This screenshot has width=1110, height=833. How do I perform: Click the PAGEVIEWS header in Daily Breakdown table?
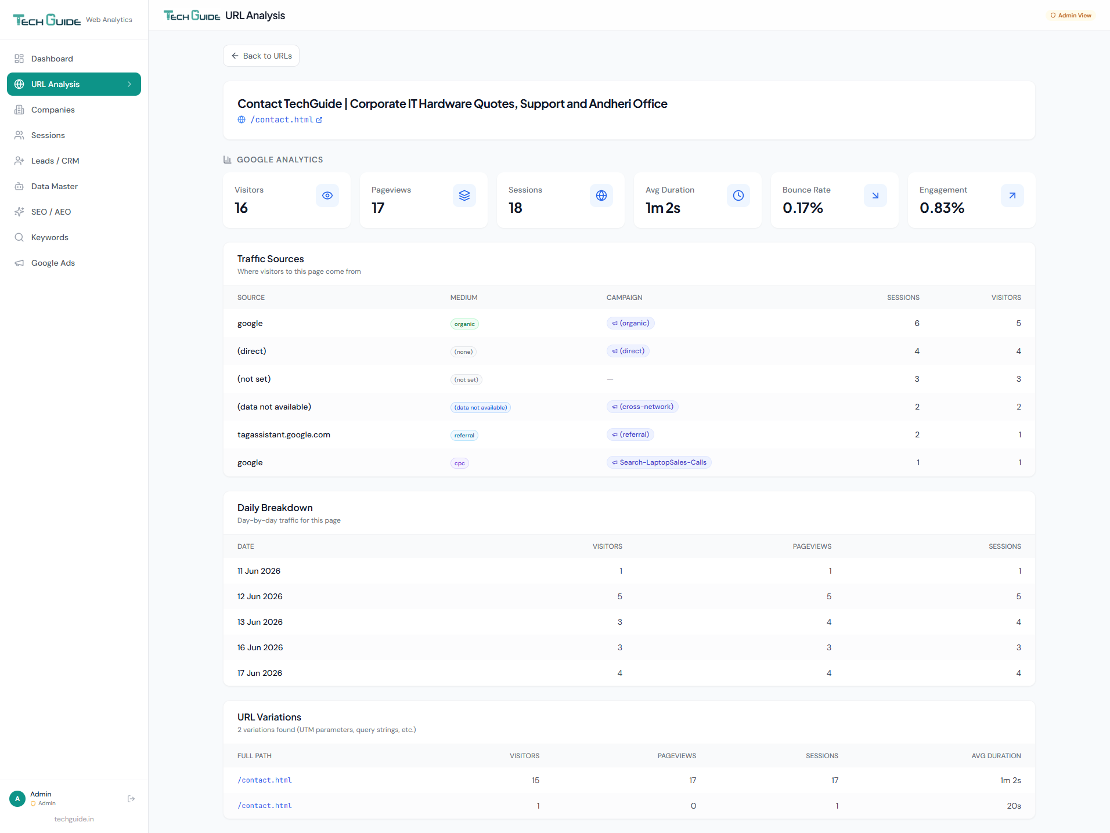[x=812, y=546]
